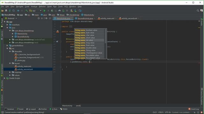Toggle the Structure side tool tab
Viewport: 204px width, 114px height.
click(x=2, y=100)
